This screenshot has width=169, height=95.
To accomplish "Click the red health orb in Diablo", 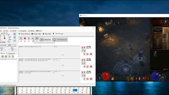I will [106, 76].
